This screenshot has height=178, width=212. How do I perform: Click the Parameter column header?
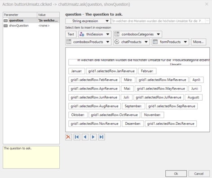(x=20, y=15)
